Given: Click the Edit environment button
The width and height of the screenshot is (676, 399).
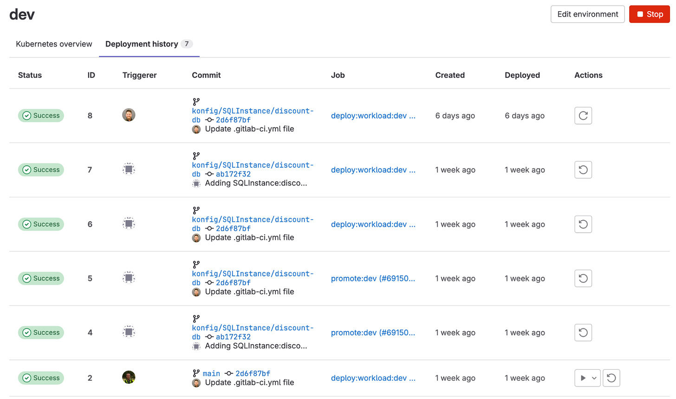Looking at the screenshot, I should pyautogui.click(x=587, y=14).
